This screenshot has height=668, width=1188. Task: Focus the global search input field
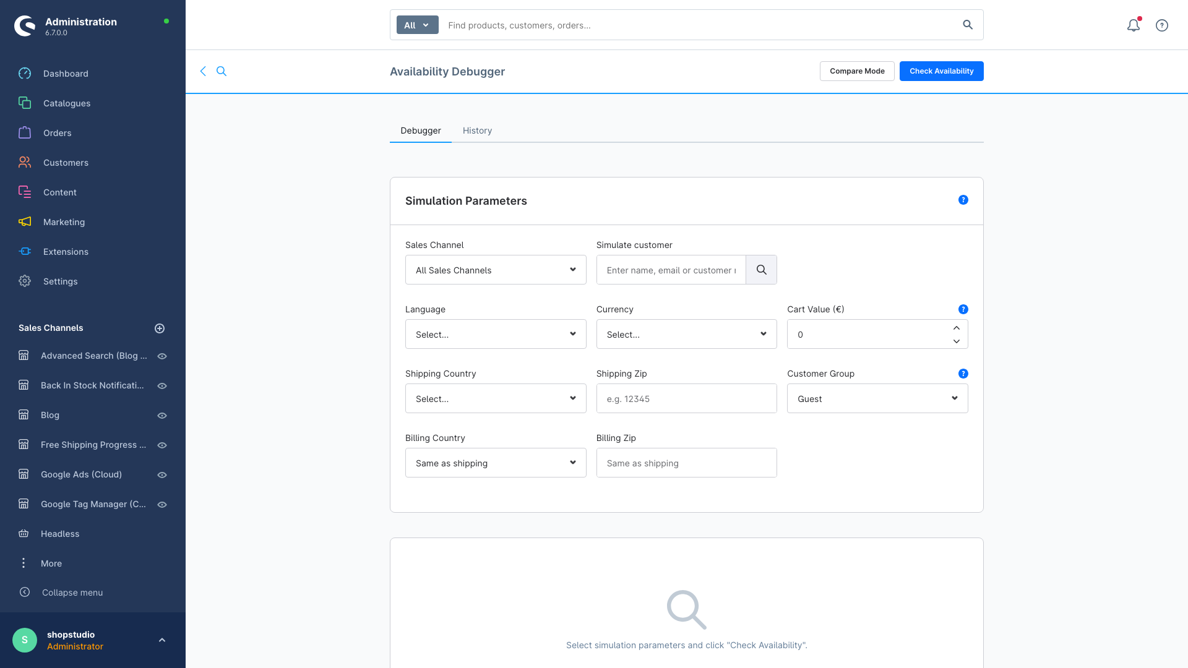(699, 25)
